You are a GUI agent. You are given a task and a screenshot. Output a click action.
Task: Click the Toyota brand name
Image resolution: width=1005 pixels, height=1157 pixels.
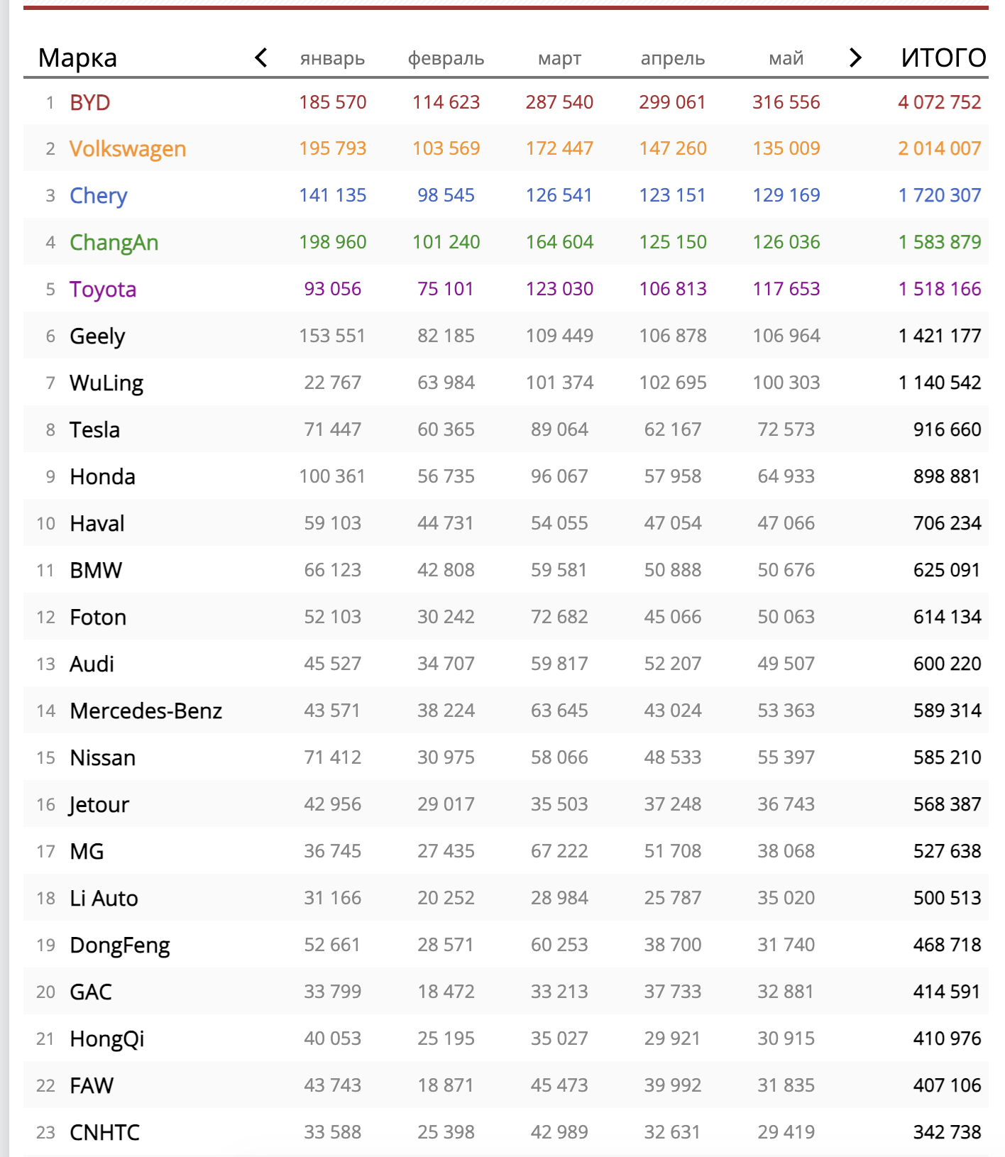click(x=103, y=289)
